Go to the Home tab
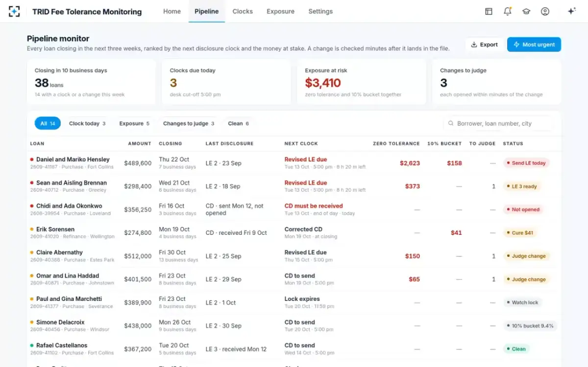This screenshot has height=367, width=588. tap(172, 11)
